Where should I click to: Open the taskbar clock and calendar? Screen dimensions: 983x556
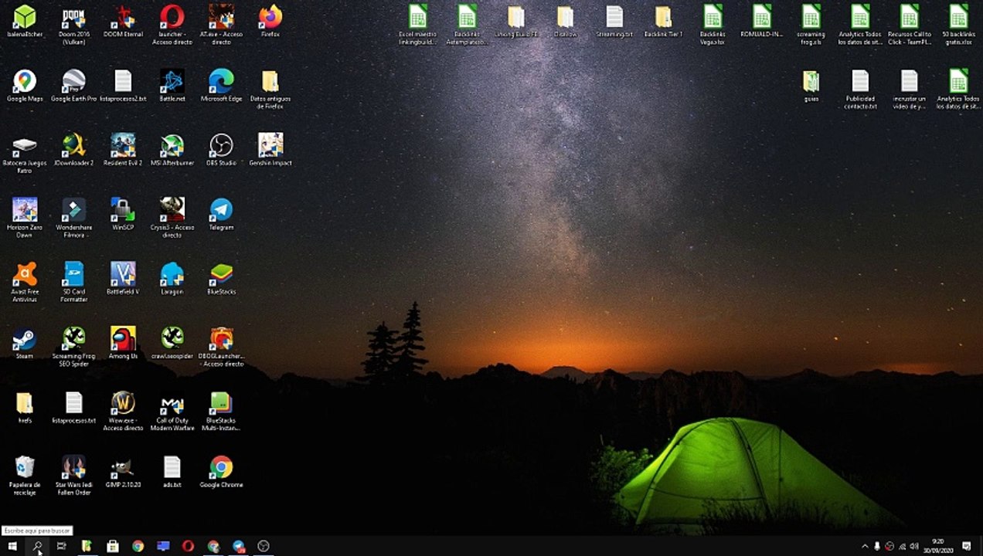(x=938, y=546)
